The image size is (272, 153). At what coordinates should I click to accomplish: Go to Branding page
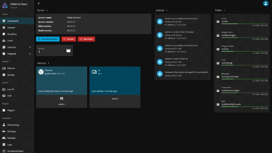pyautogui.click(x=17, y=34)
